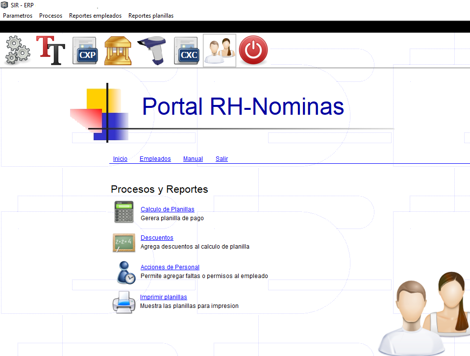Click the person-with-clock icon for Acciones de Personal
This screenshot has width=470, height=356.
coord(126,272)
